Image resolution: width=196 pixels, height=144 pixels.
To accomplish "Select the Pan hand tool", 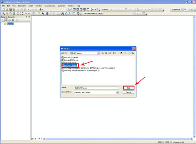I will click(x=10, y=13).
